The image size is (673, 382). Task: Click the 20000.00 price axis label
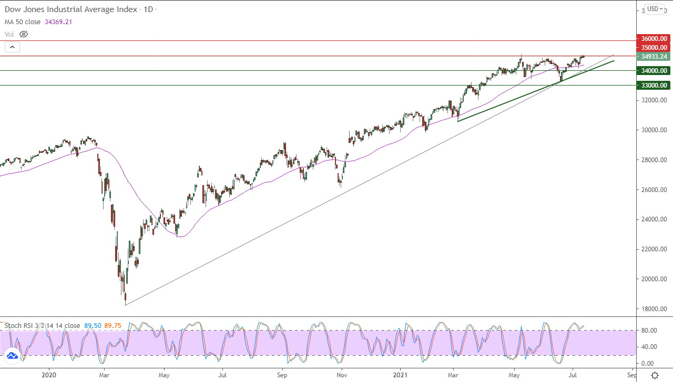[654, 279]
